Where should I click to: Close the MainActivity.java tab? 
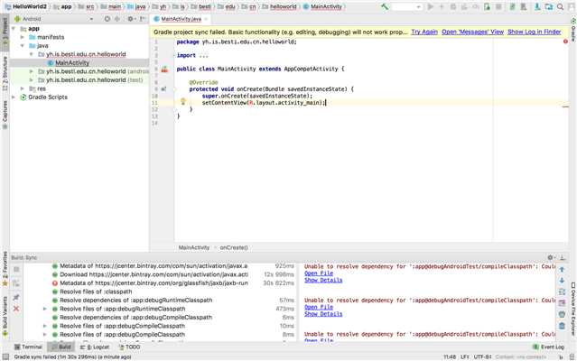point(206,19)
